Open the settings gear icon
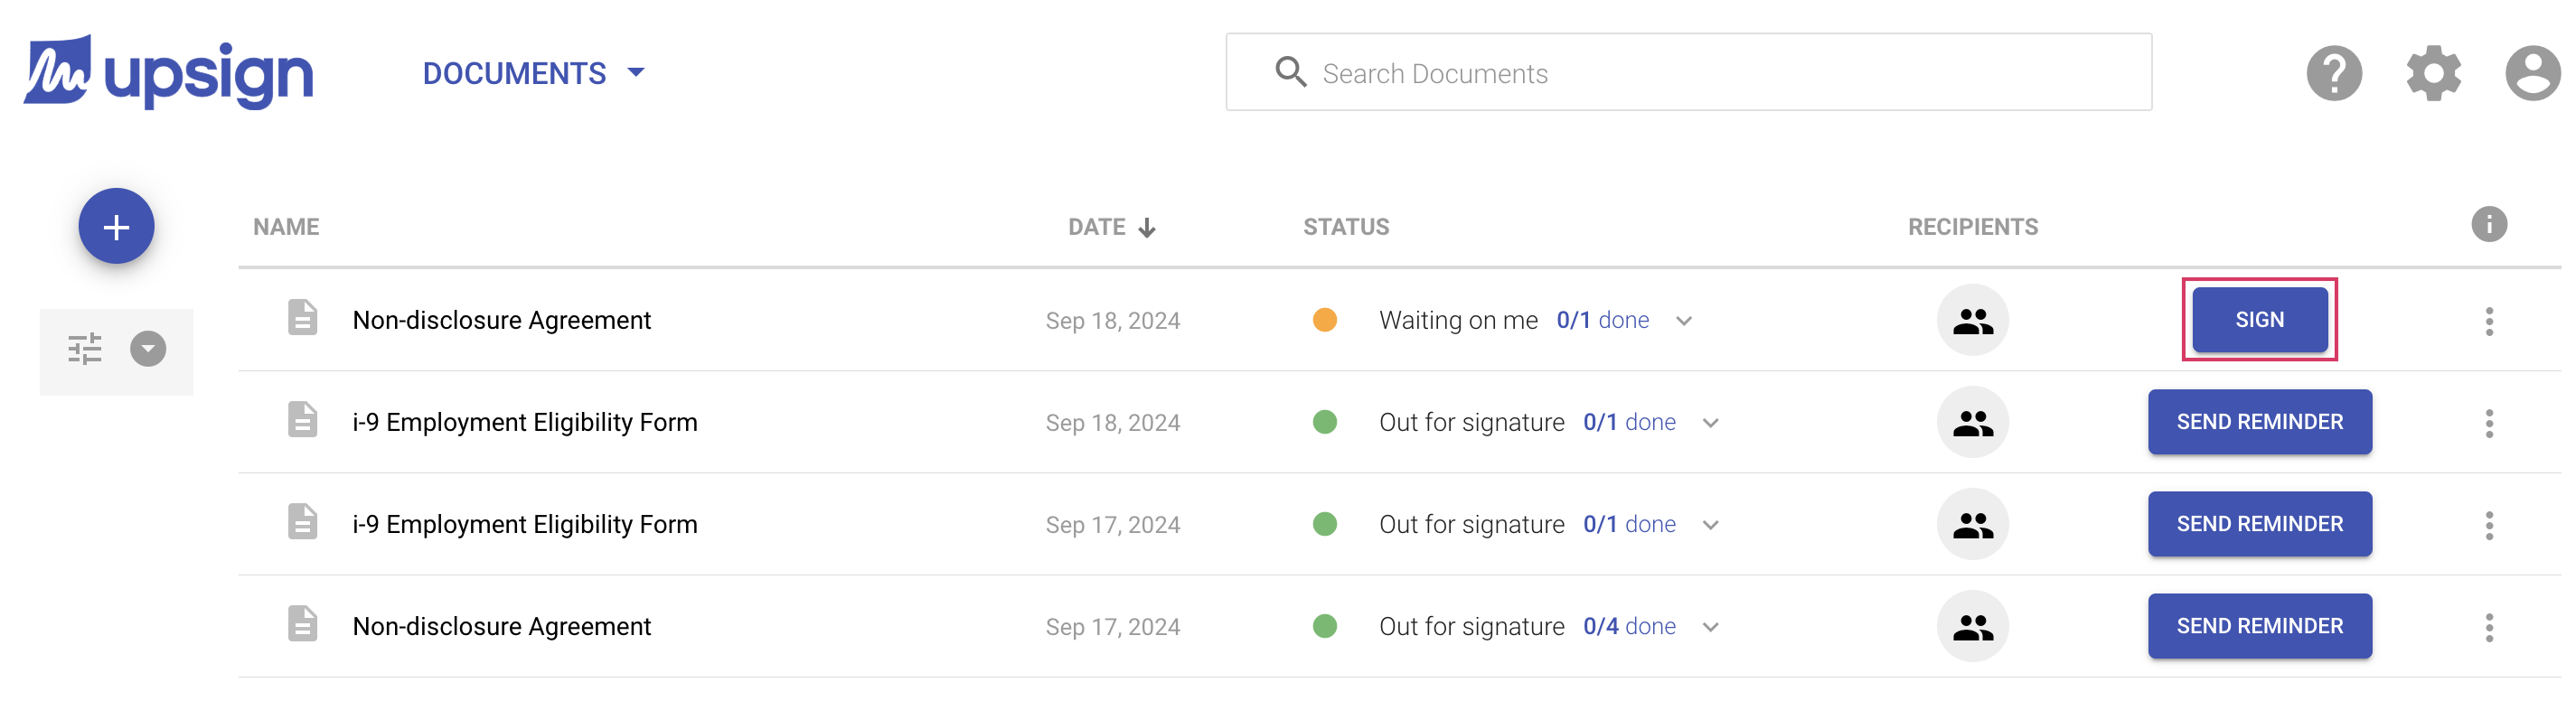The image size is (2576, 701). [2432, 73]
